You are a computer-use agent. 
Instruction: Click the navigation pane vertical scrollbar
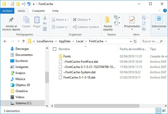[47, 75]
